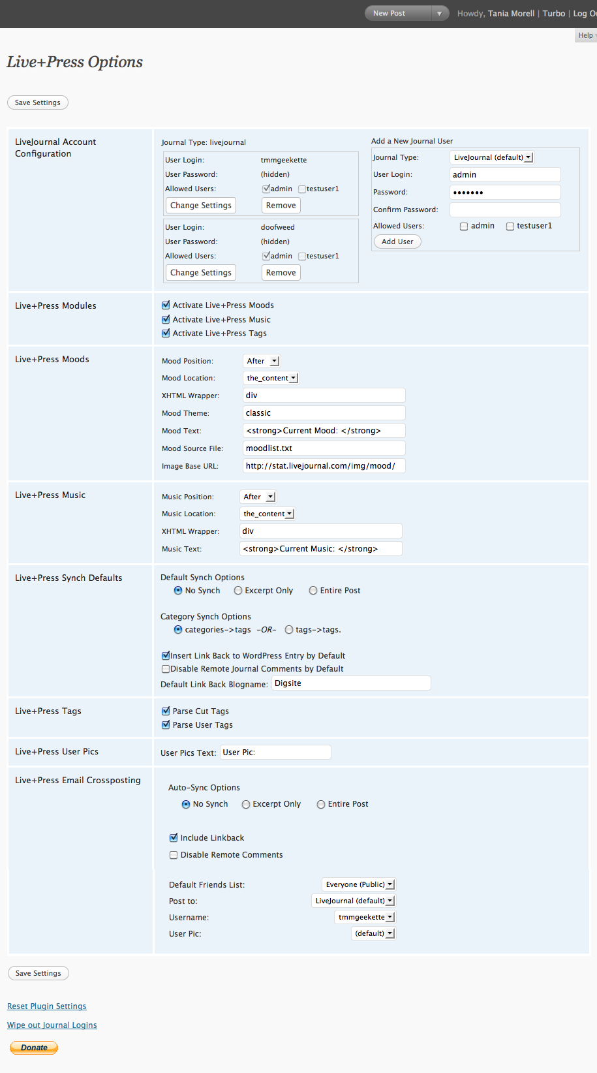Toggle Parse User Tags checkbox
The image size is (597, 1073).
click(166, 724)
